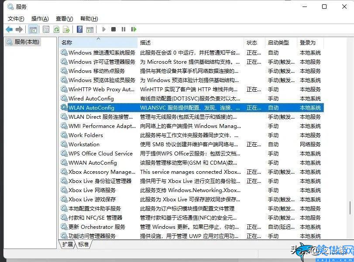This screenshot has width=354, height=262.
Task: Open the 查看(V) menu
Action: tap(64, 19)
